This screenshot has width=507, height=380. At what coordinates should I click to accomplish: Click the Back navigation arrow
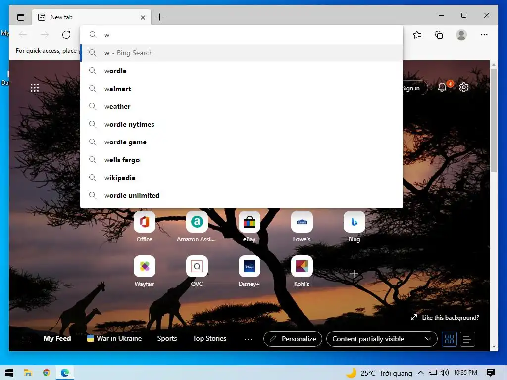point(23,35)
